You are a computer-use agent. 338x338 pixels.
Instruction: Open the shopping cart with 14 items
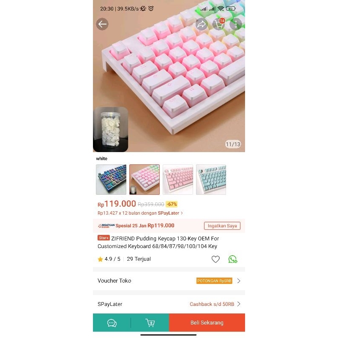coord(219,24)
